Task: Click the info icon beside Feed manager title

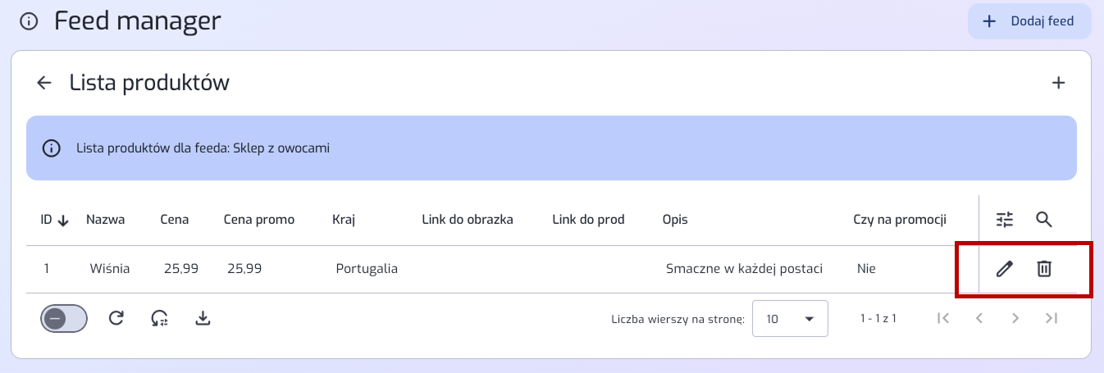Action: tap(29, 21)
